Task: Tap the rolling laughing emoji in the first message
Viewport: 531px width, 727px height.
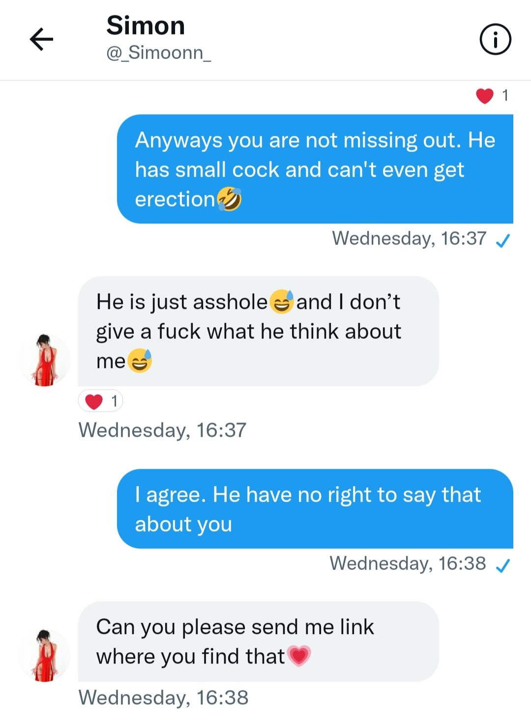Action: click(x=230, y=200)
